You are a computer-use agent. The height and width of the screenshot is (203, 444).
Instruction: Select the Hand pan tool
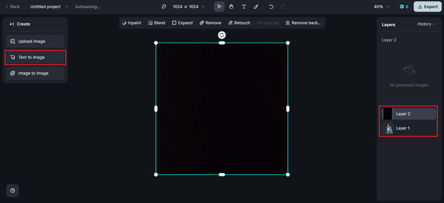pos(231,7)
